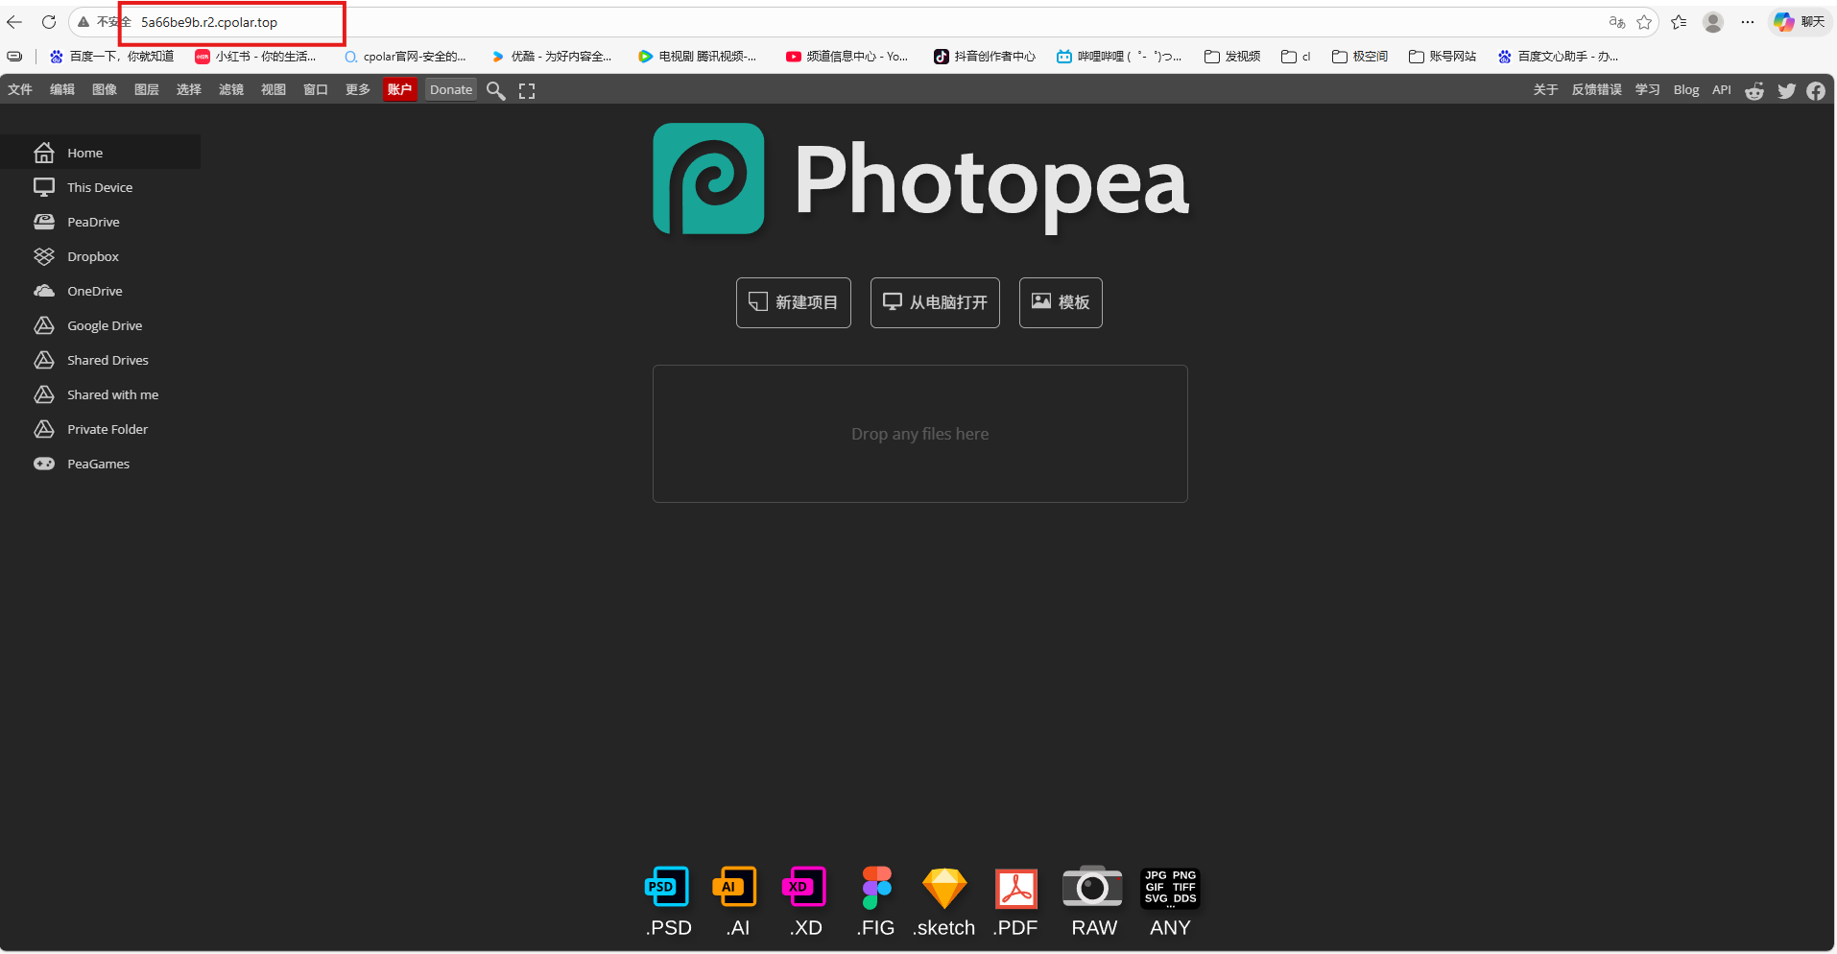The height and width of the screenshot is (954, 1837).
Task: Open the 账户 account menu
Action: tap(400, 89)
